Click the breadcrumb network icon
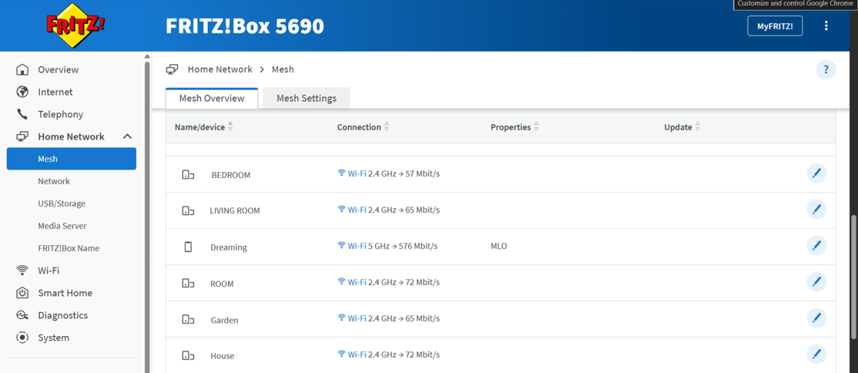The image size is (858, 373). click(x=172, y=69)
